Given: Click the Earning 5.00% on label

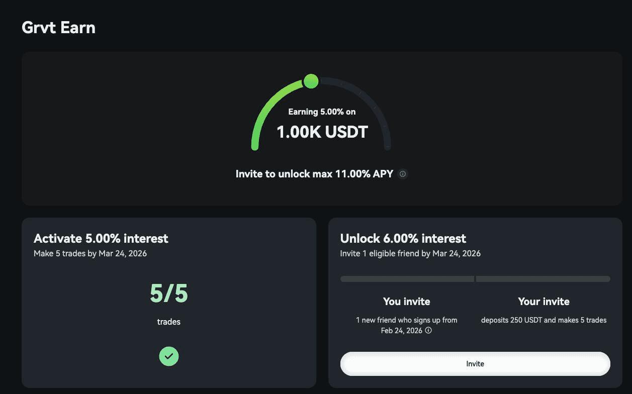Looking at the screenshot, I should tap(322, 112).
